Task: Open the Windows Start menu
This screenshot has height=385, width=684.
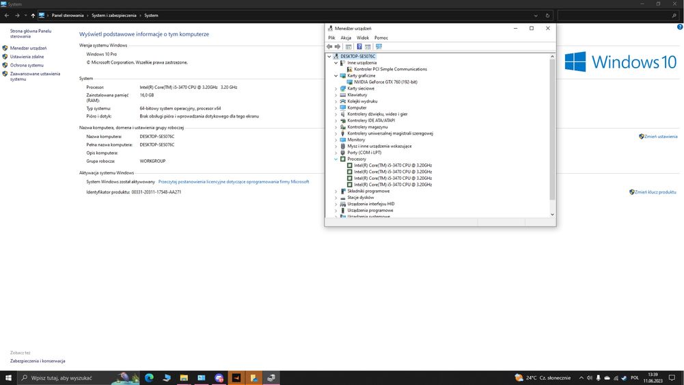Action: click(8, 377)
